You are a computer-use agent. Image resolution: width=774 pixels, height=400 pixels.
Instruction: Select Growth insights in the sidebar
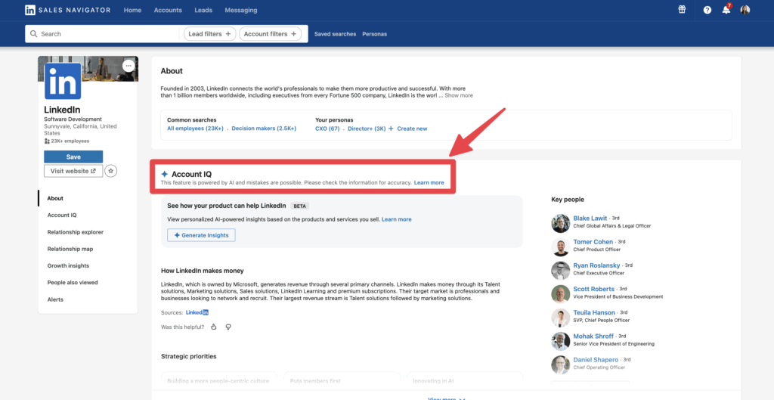(68, 265)
